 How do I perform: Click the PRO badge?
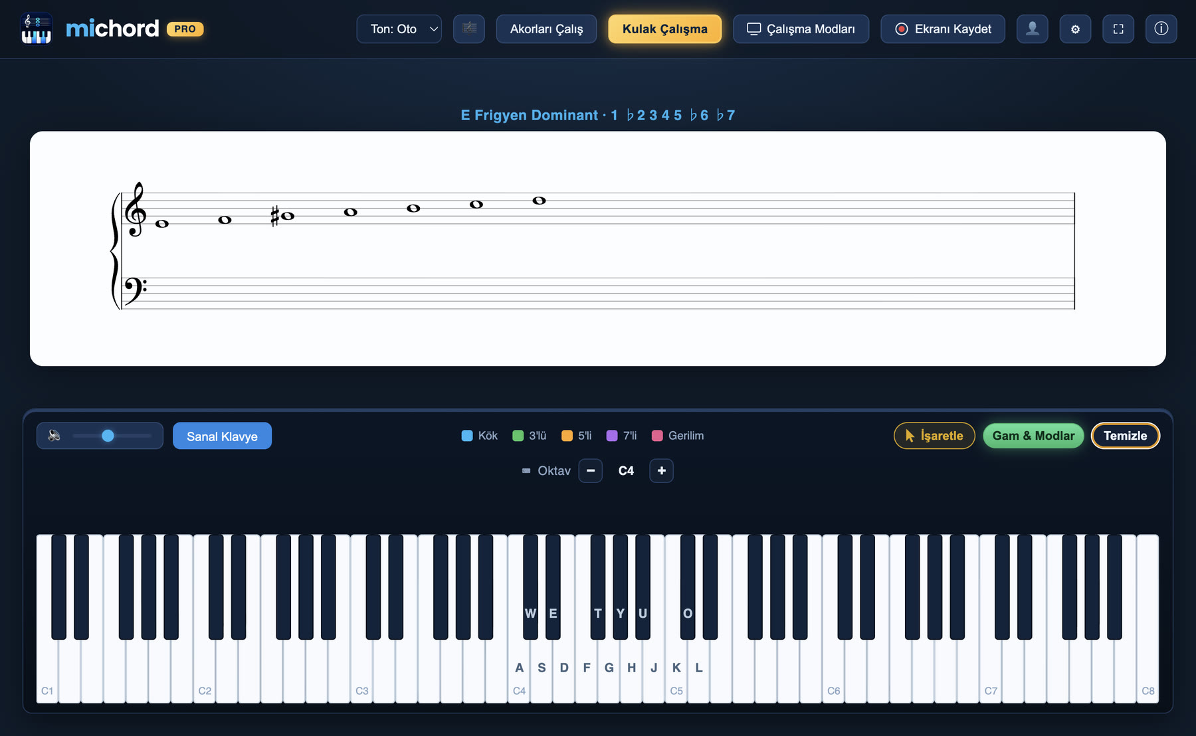185,29
